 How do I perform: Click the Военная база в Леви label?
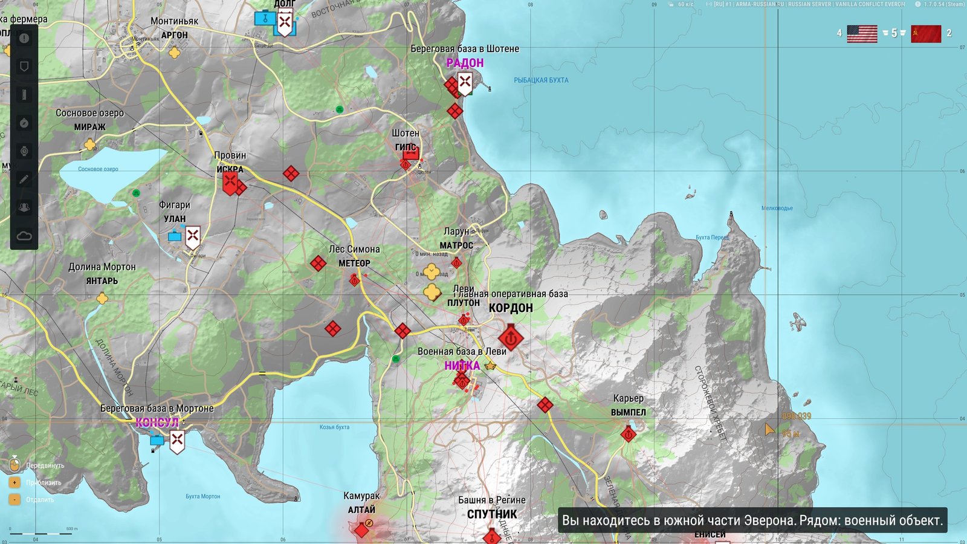point(462,352)
